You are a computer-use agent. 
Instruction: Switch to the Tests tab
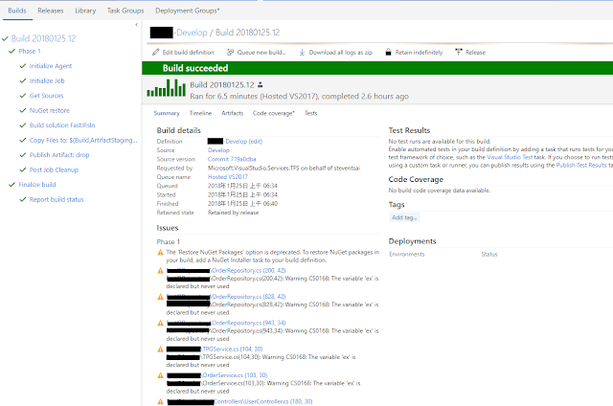tap(310, 113)
